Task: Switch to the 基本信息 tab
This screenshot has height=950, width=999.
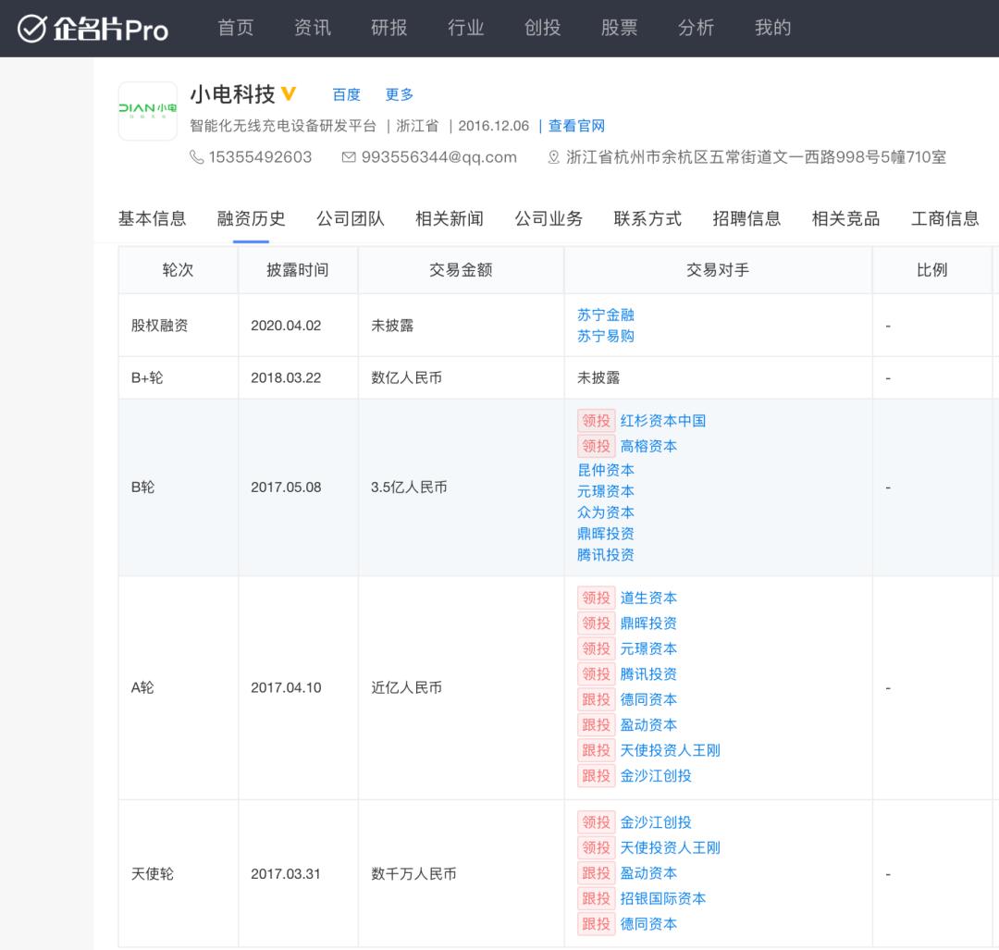Action: (153, 218)
